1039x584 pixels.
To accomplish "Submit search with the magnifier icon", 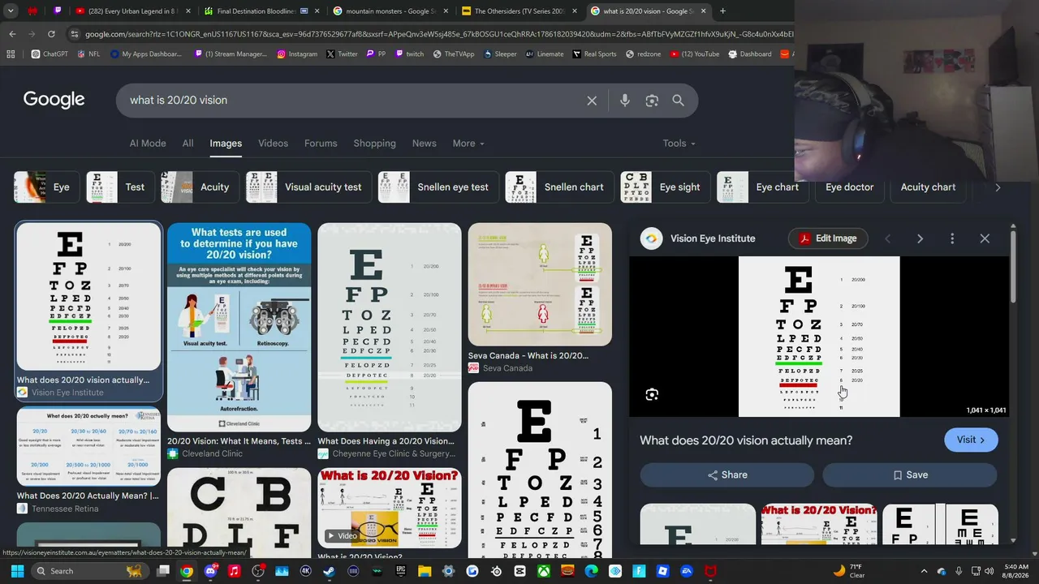I will tap(678, 101).
